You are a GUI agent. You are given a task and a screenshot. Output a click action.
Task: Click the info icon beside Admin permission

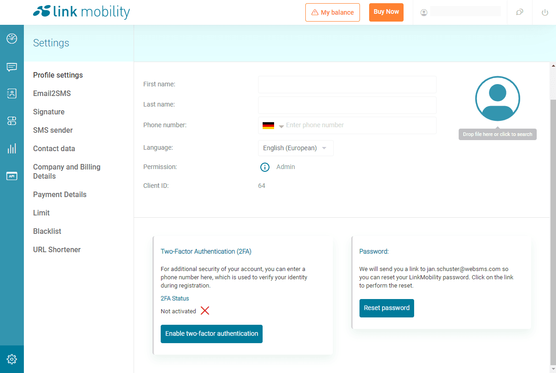click(x=265, y=167)
